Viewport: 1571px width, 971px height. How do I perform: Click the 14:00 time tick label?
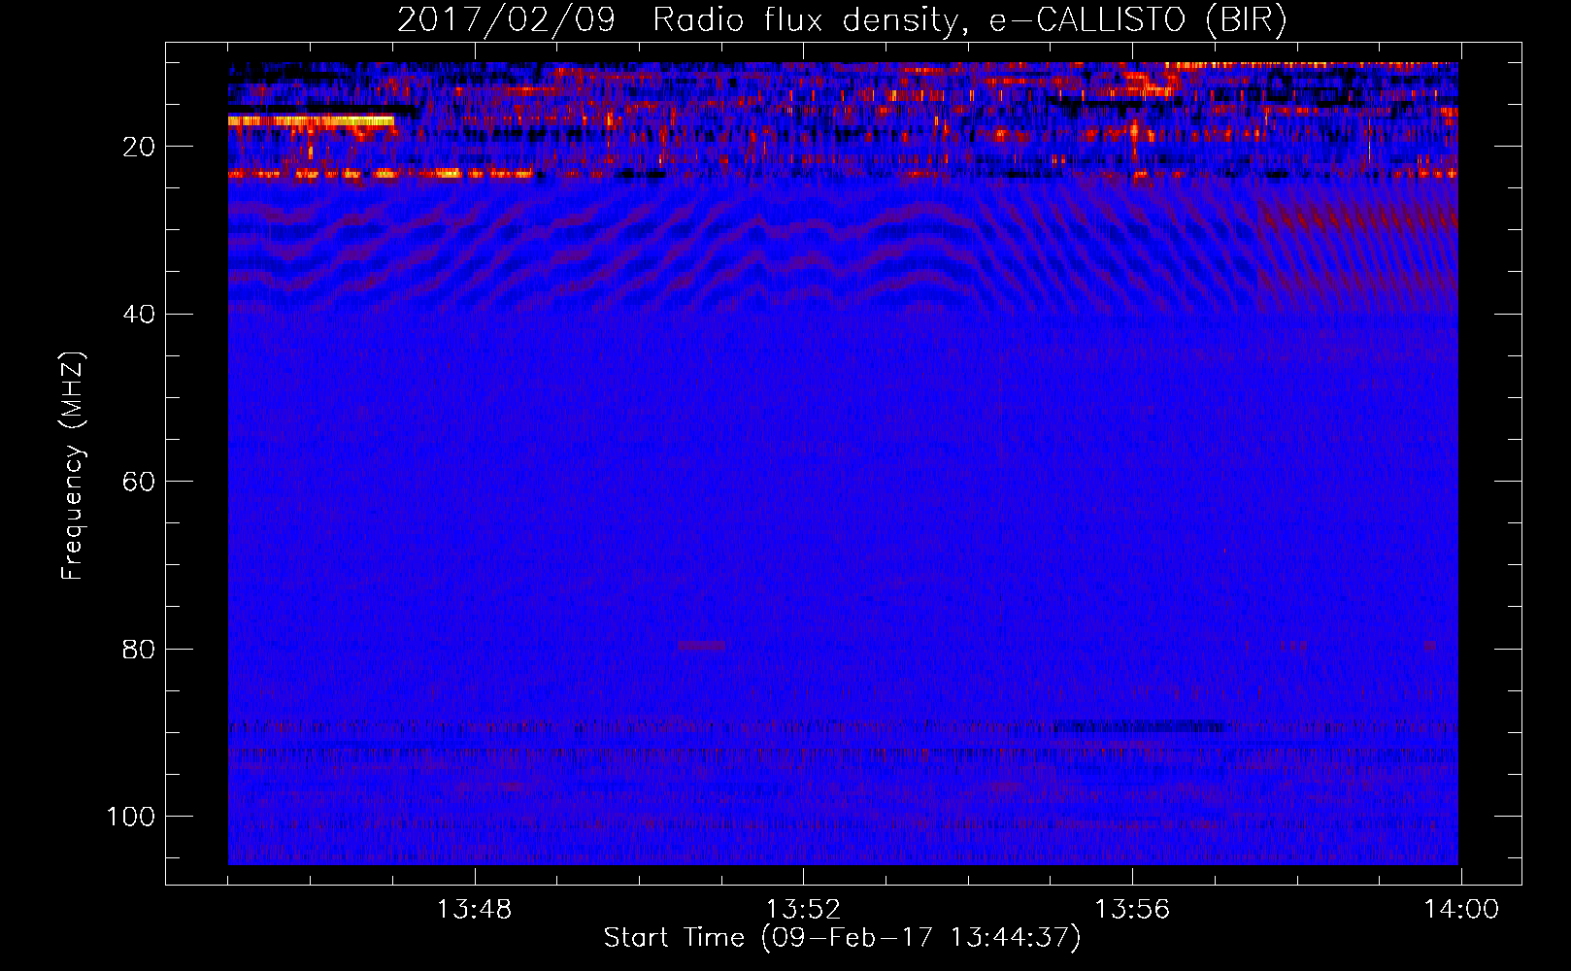click(x=1461, y=910)
